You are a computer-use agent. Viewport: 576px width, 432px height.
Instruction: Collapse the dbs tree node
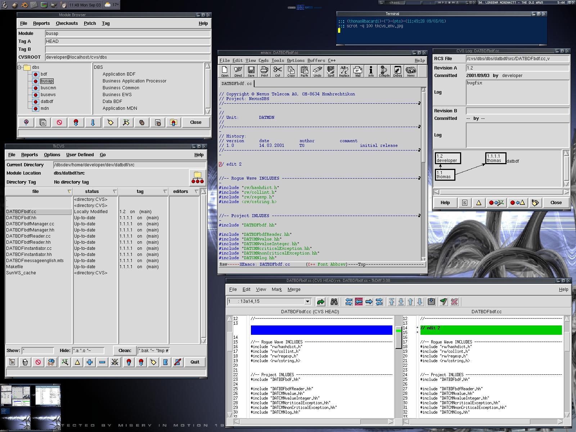(19, 67)
